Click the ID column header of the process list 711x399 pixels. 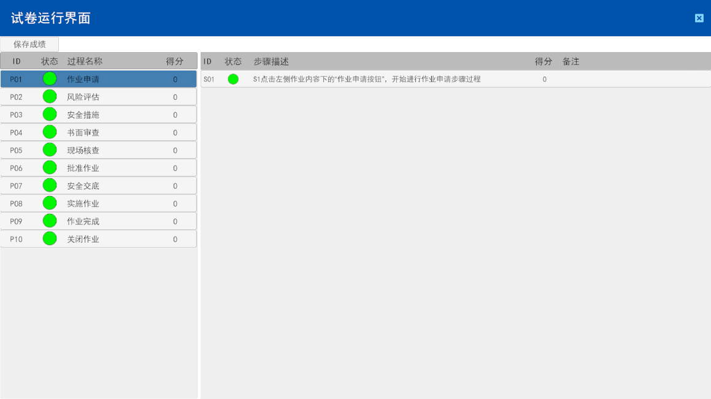(x=17, y=61)
